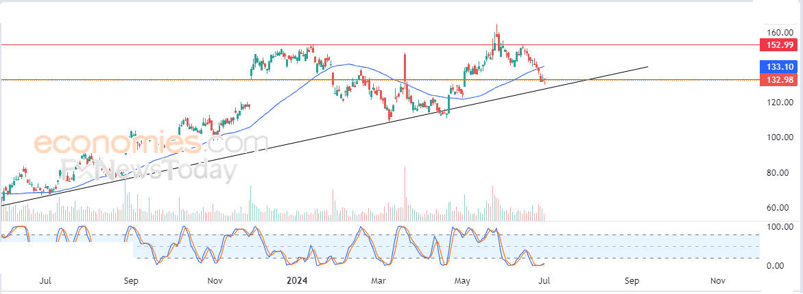Screen dimensions: 803x294
Task: Select the 2024 date on time axis
Action: pos(297,281)
